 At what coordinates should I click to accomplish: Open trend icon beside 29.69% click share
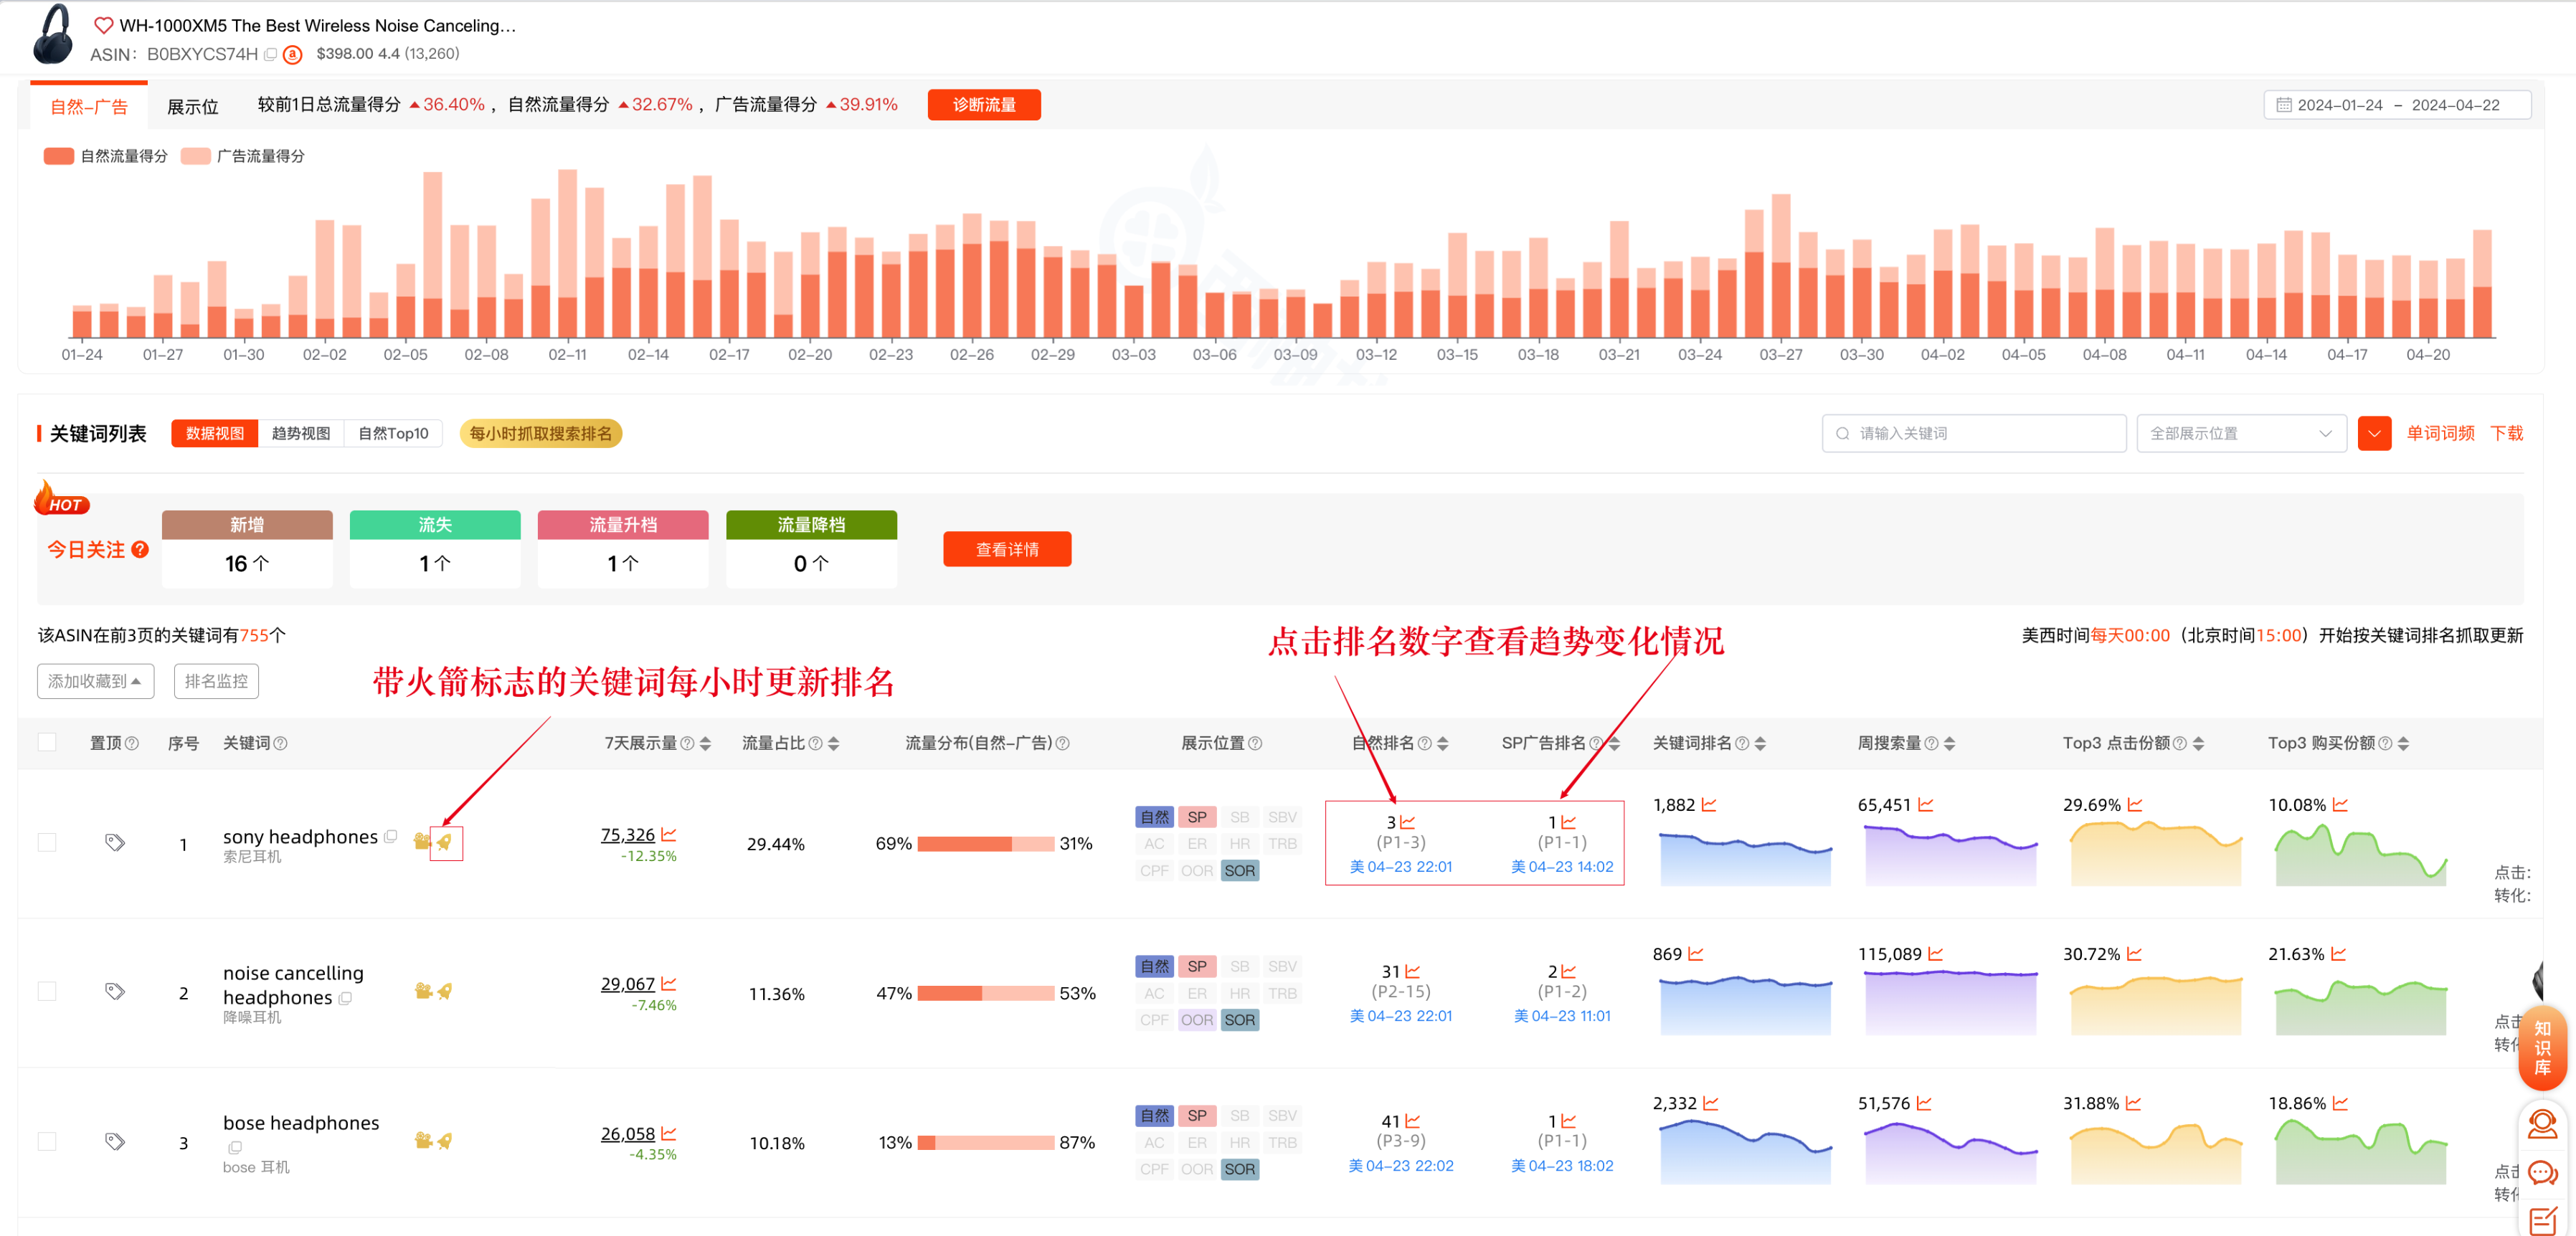(2135, 805)
